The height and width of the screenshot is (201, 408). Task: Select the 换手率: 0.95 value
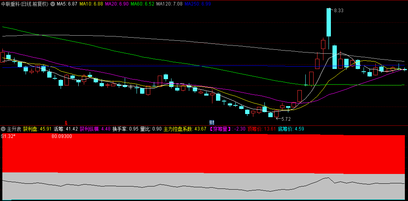point(125,129)
